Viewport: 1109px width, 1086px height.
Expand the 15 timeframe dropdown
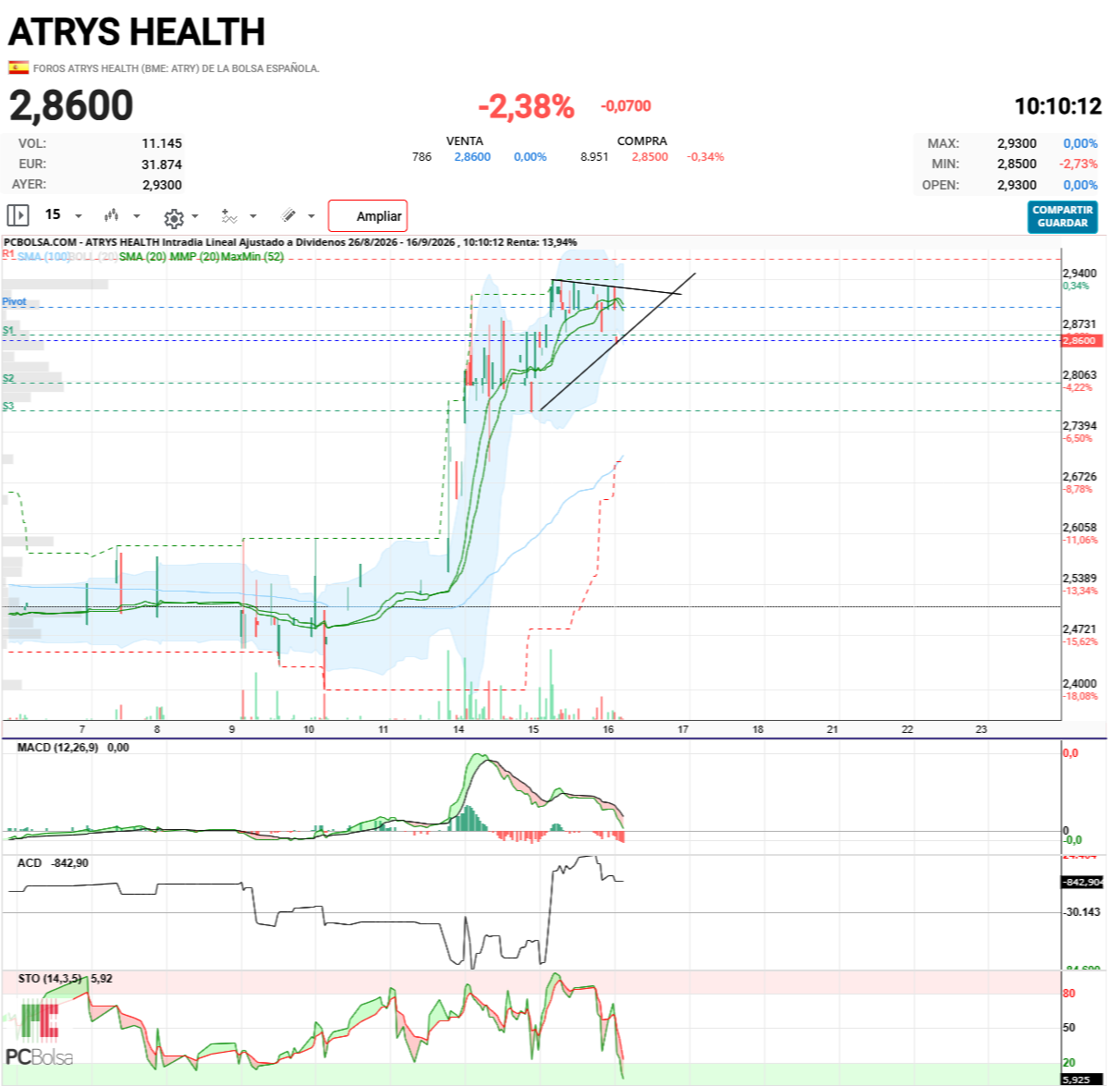(x=79, y=216)
